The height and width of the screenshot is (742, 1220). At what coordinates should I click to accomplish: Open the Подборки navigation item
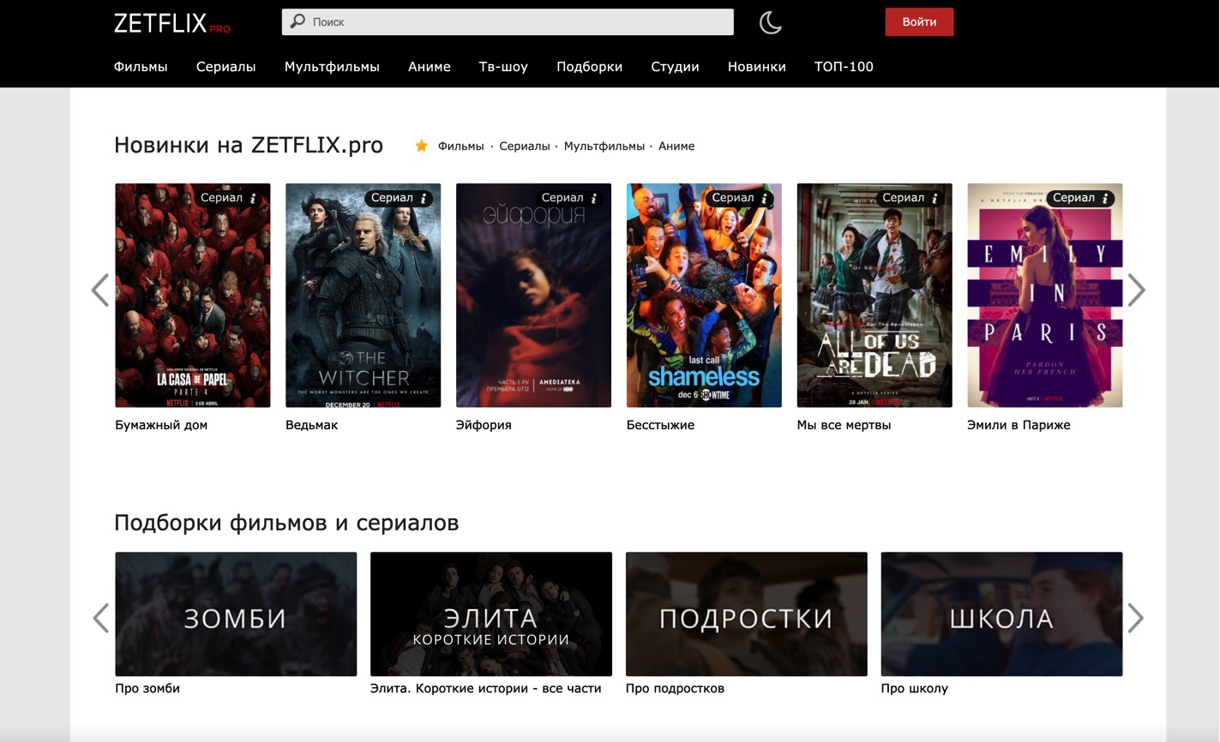point(590,67)
